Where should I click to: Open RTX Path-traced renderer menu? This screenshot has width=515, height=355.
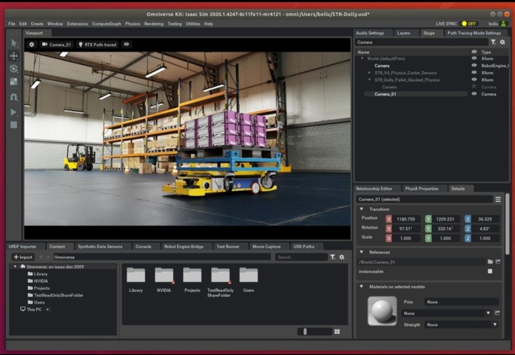tap(97, 44)
